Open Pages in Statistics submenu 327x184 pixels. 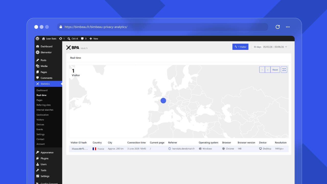[x=39, y=100]
